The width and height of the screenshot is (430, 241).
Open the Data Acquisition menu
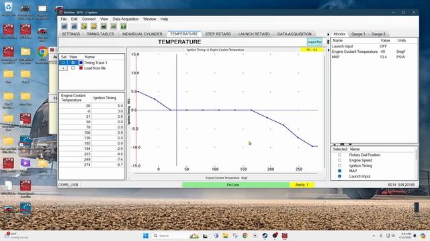click(126, 19)
